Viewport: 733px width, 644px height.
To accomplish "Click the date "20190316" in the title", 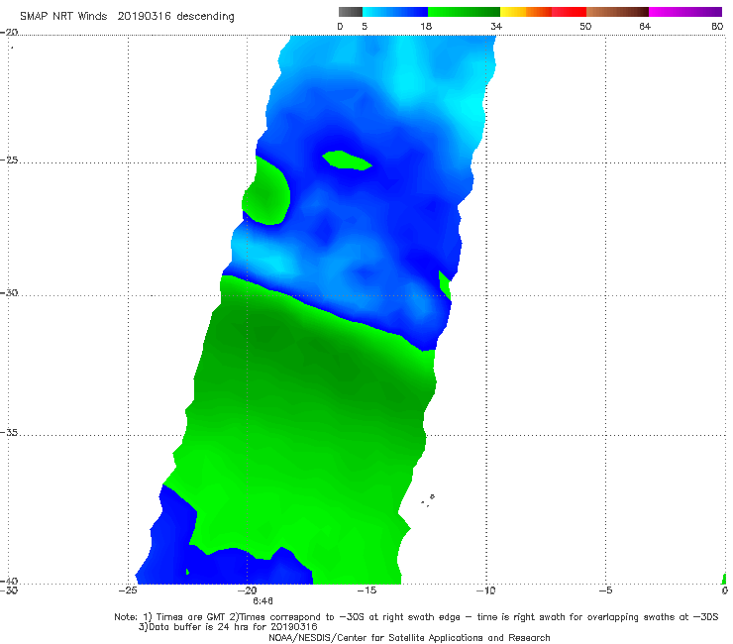I will [144, 17].
